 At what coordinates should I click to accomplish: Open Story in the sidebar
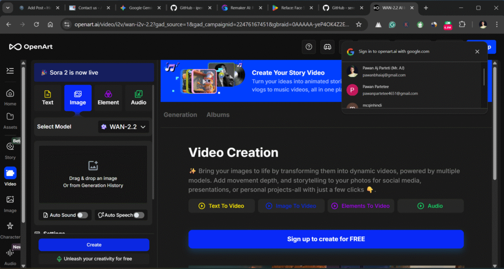click(x=10, y=151)
